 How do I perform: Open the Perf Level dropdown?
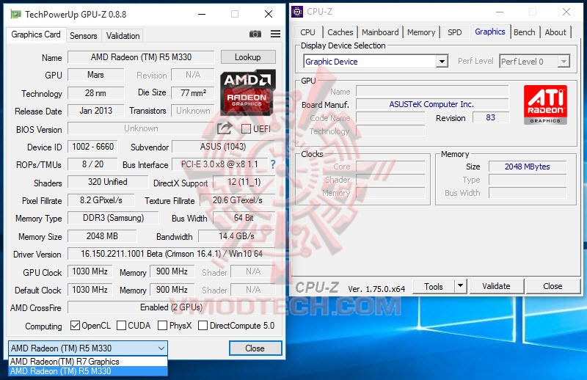click(x=564, y=62)
